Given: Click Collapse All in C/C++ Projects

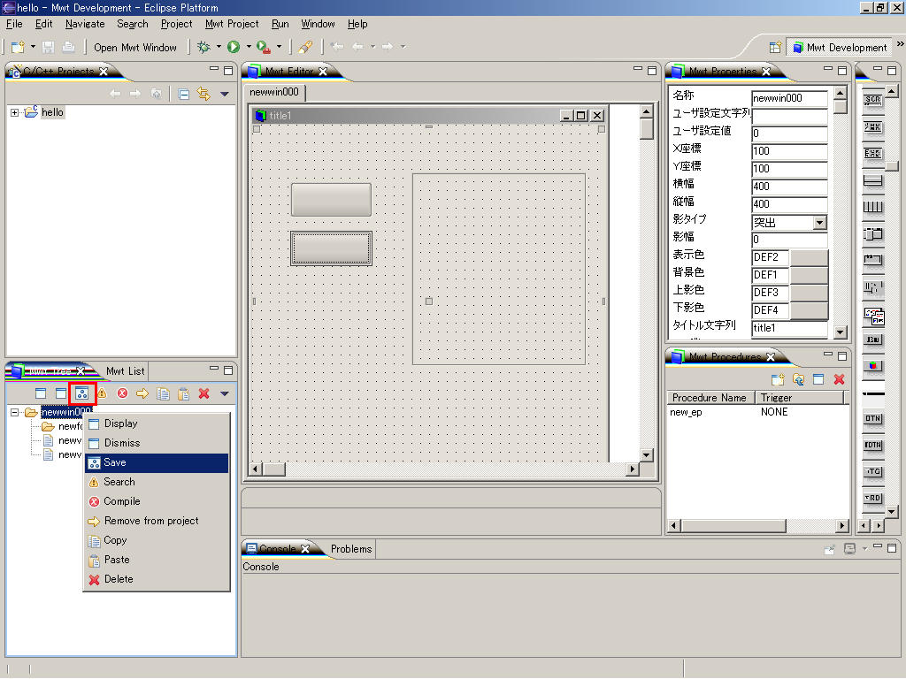Looking at the screenshot, I should coord(184,94).
